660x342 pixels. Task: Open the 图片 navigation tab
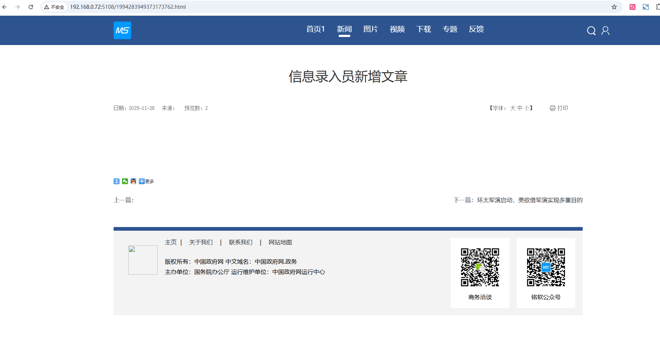pyautogui.click(x=370, y=29)
